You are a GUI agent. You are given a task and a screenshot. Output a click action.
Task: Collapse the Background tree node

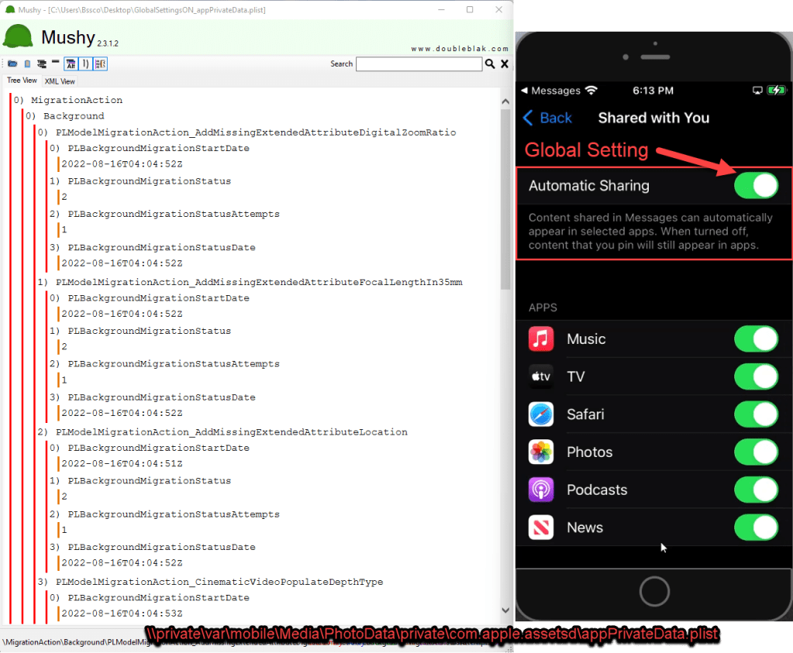tap(73, 116)
